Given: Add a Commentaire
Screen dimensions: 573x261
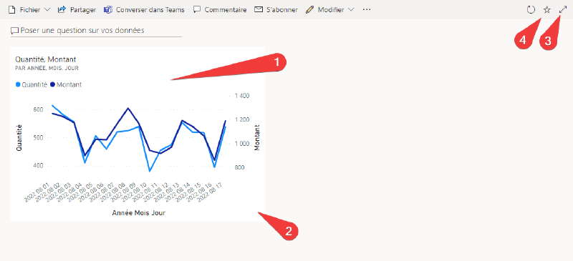Looking at the screenshot, I should click(x=220, y=10).
